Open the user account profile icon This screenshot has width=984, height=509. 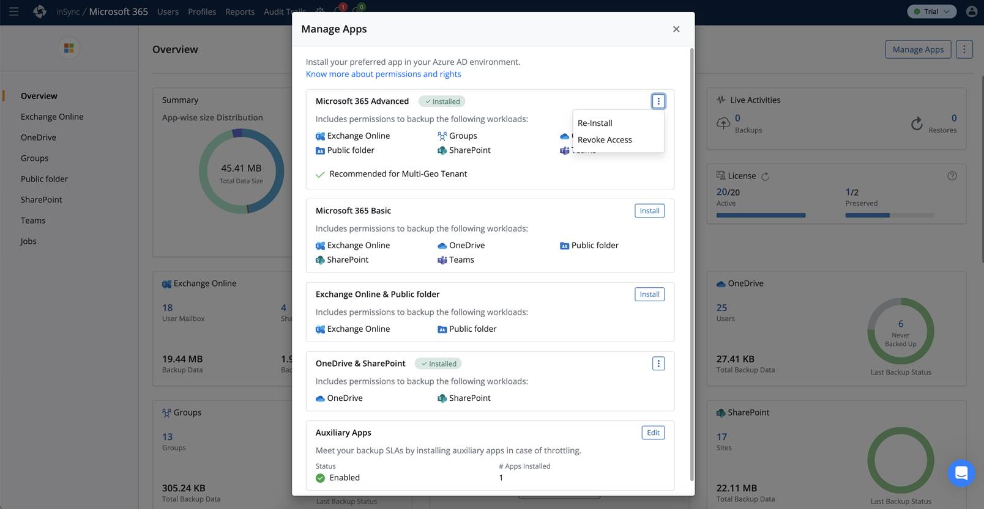tap(971, 12)
